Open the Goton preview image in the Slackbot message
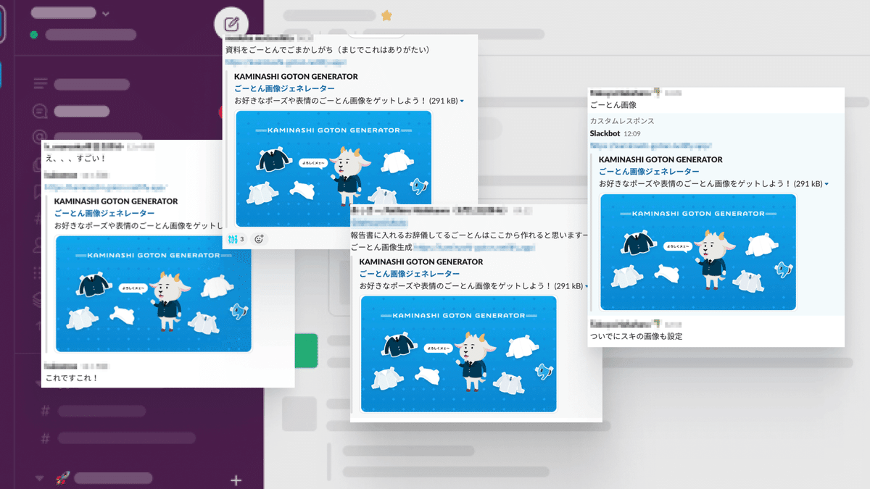Image resolution: width=870 pixels, height=489 pixels. point(698,252)
